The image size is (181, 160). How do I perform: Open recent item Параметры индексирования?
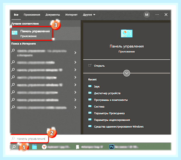112,120
